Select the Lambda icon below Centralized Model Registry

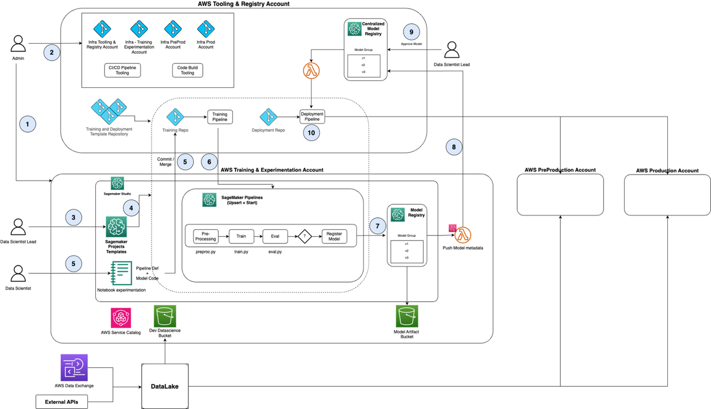click(x=312, y=70)
